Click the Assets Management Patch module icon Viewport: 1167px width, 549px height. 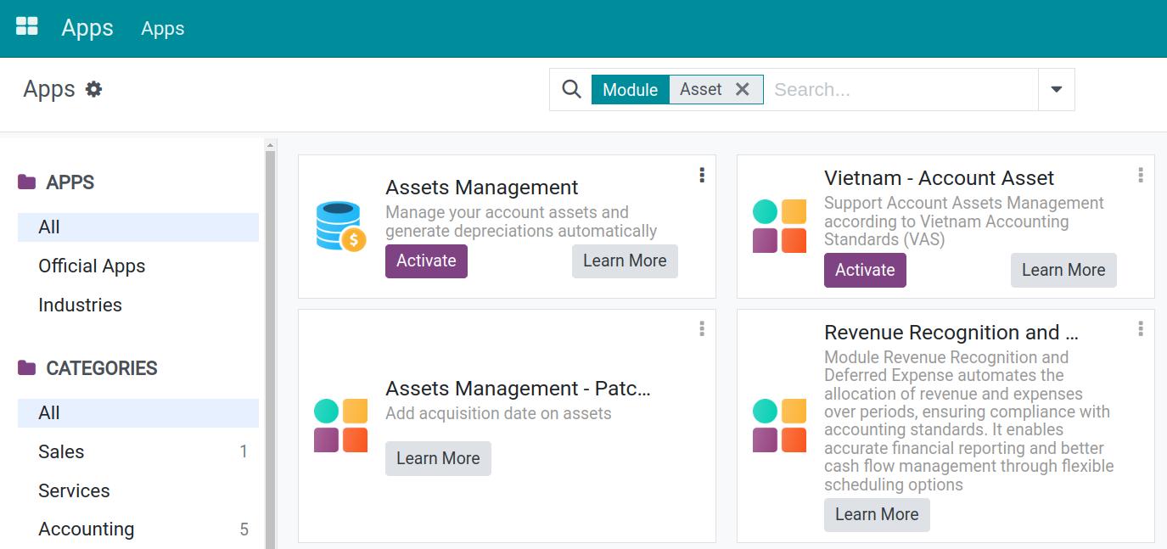pyautogui.click(x=340, y=425)
